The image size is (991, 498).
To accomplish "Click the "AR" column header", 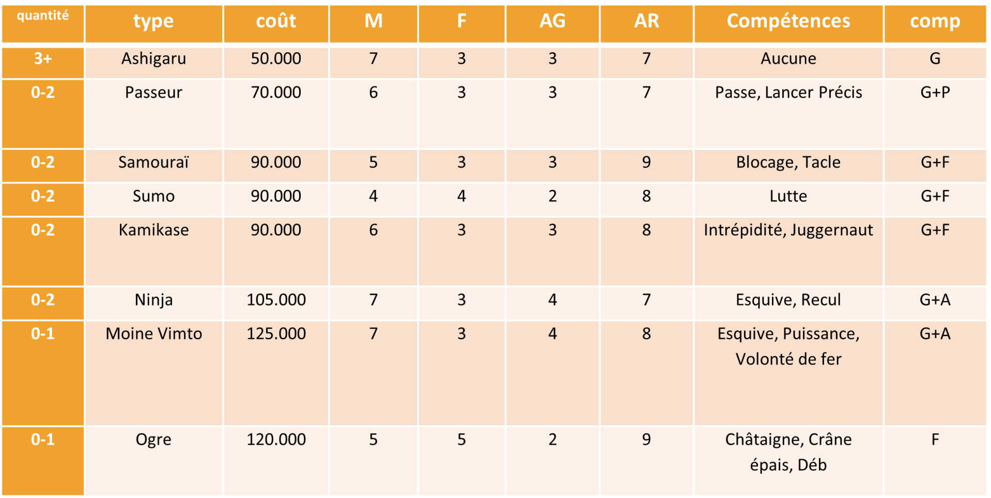I will click(x=646, y=21).
